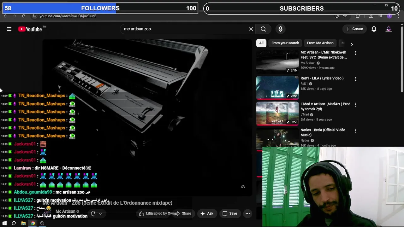Open 'Natlos - Braia (Officiel Vidéo Music)' title

pyautogui.click(x=323, y=132)
